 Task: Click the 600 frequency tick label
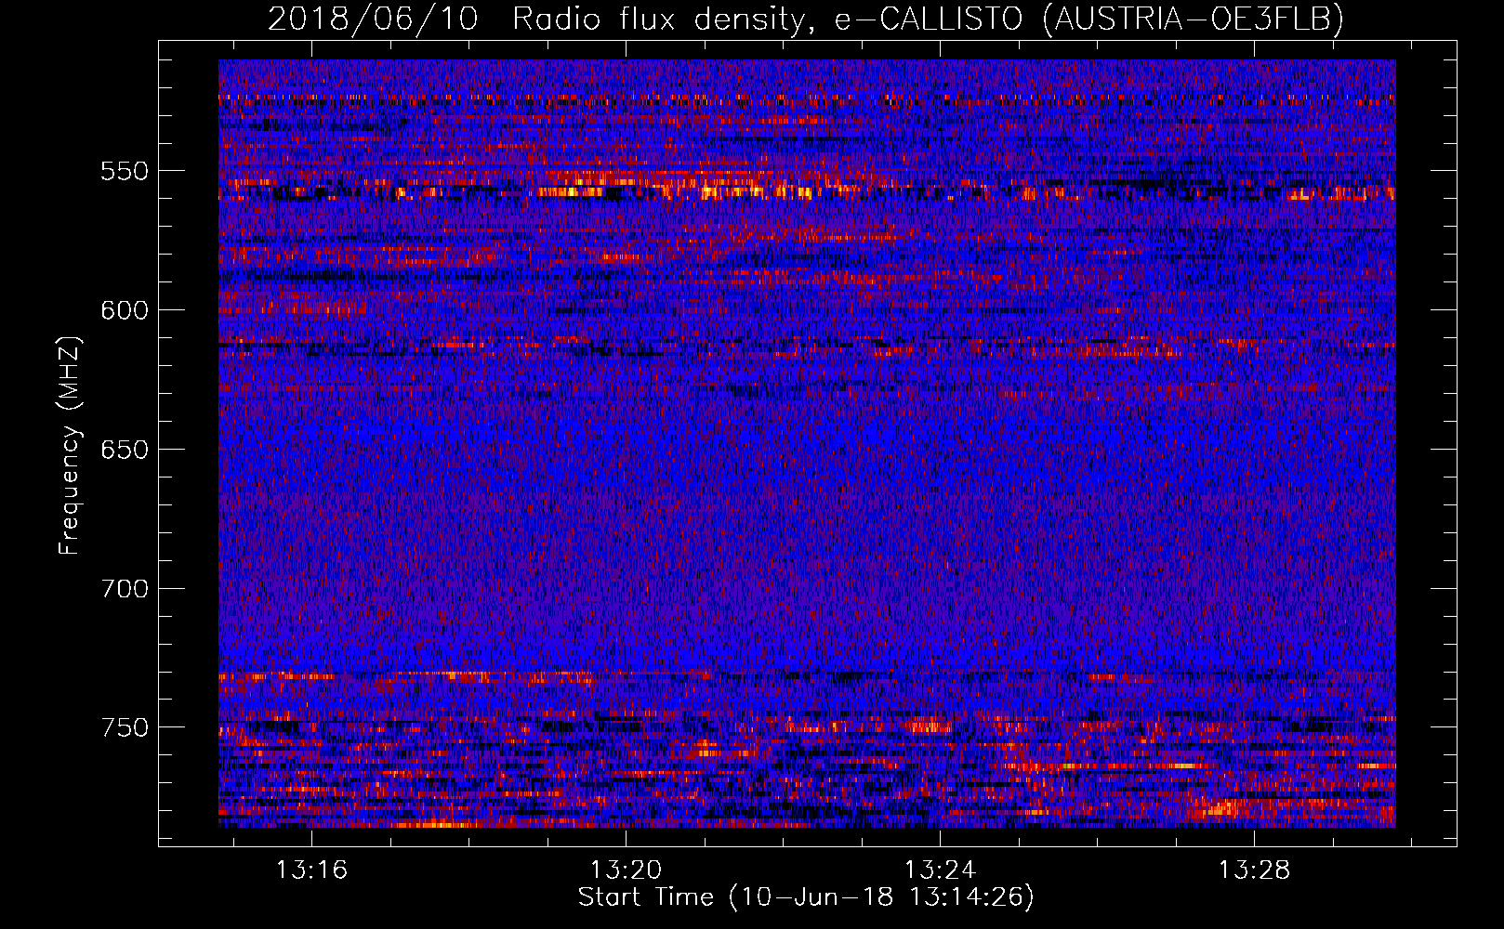point(125,310)
